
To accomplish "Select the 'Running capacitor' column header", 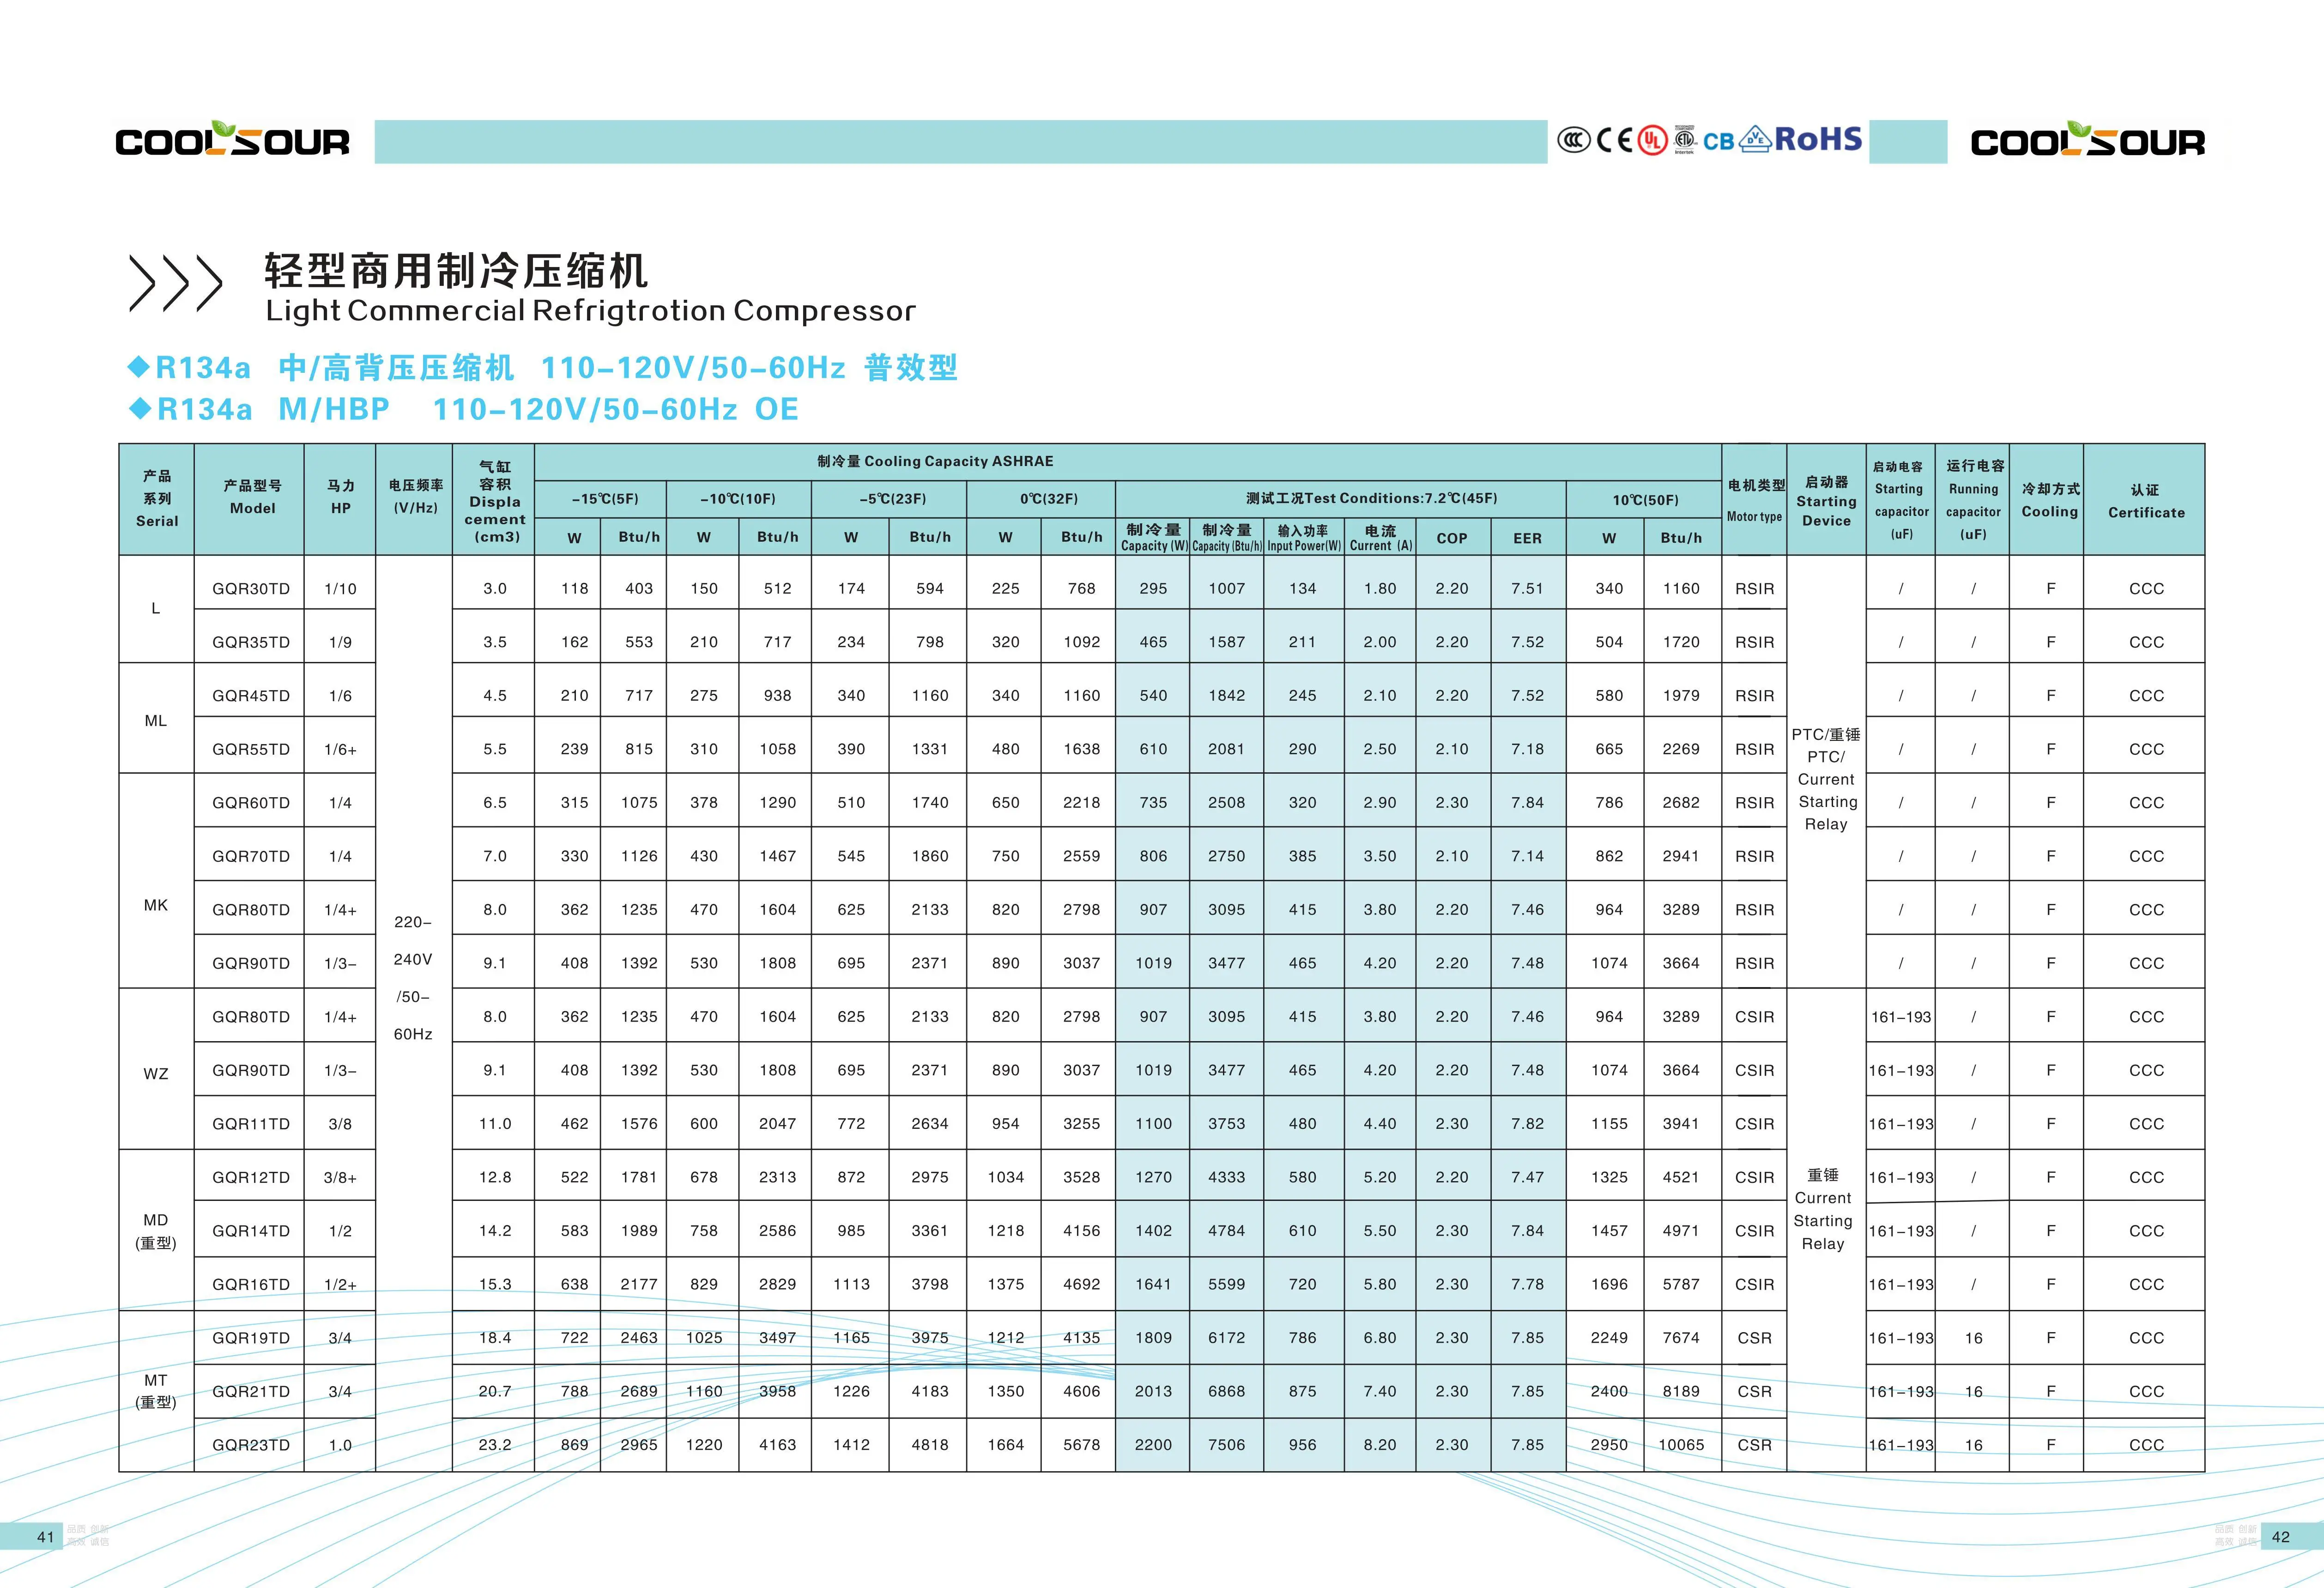I will click(x=1973, y=500).
